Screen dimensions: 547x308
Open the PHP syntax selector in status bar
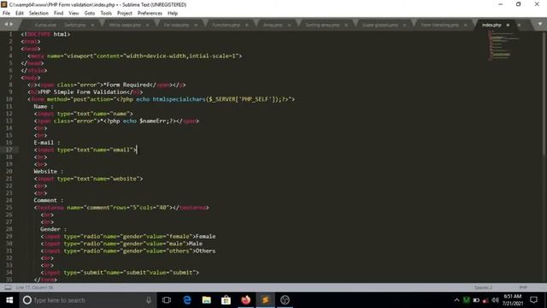(523, 287)
